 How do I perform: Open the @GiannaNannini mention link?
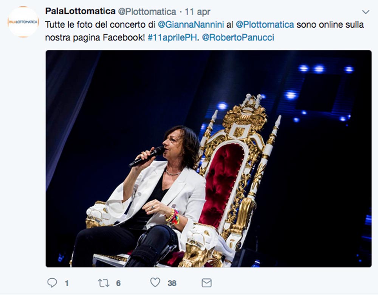tap(191, 25)
